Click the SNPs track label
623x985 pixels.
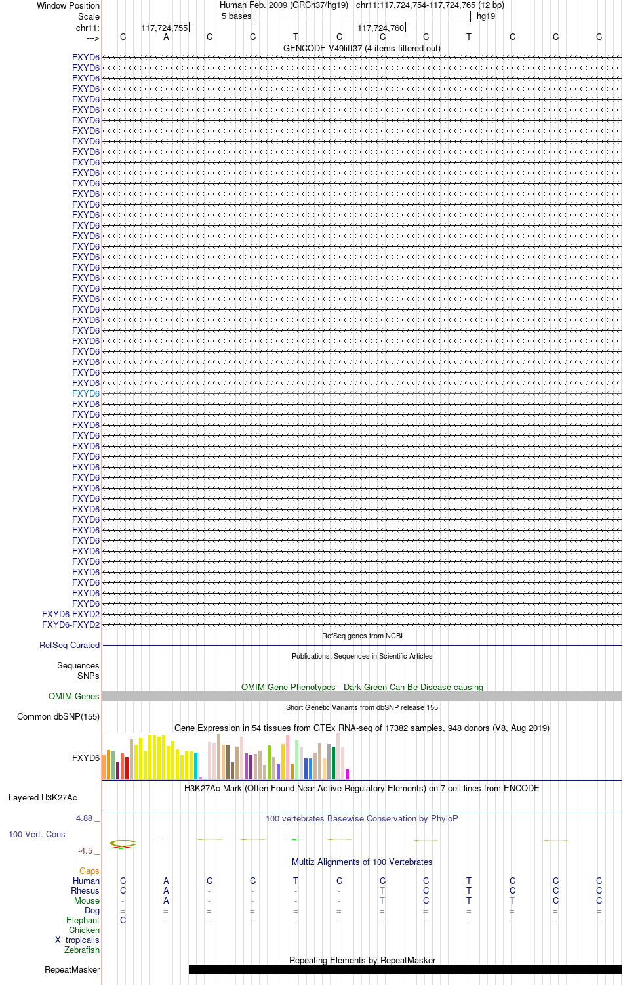coord(89,676)
